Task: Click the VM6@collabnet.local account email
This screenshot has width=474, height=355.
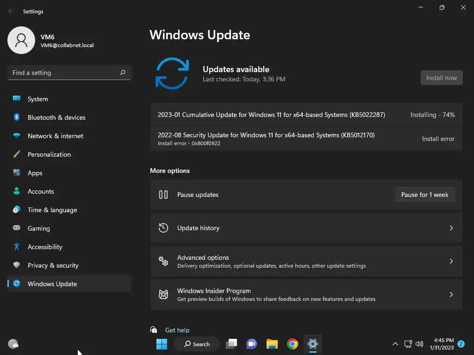Action: (67, 45)
